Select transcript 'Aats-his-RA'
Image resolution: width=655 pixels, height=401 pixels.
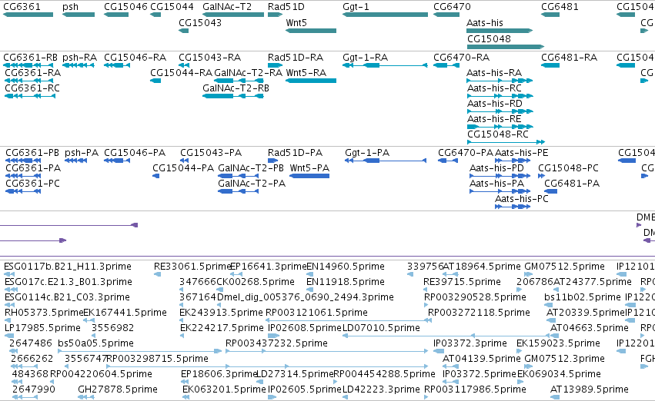[494, 73]
